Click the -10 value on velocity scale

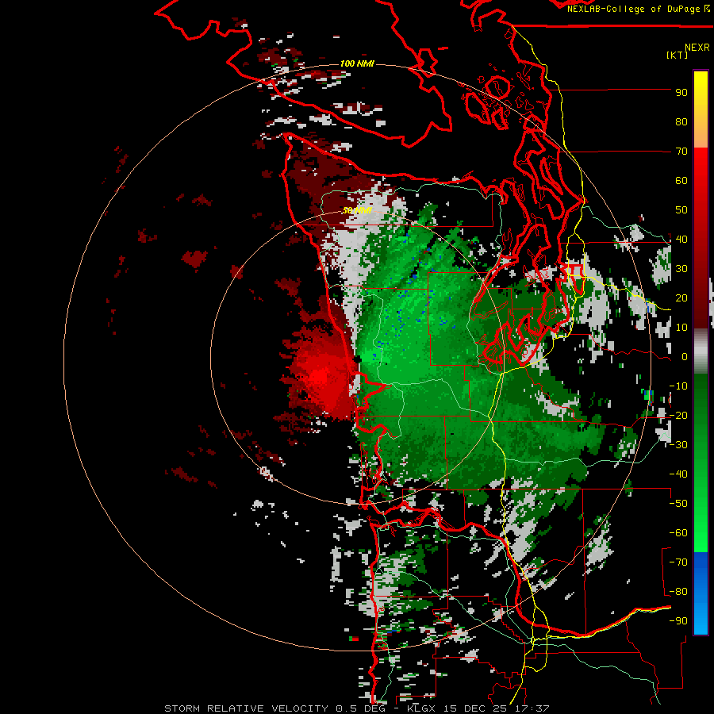678,386
